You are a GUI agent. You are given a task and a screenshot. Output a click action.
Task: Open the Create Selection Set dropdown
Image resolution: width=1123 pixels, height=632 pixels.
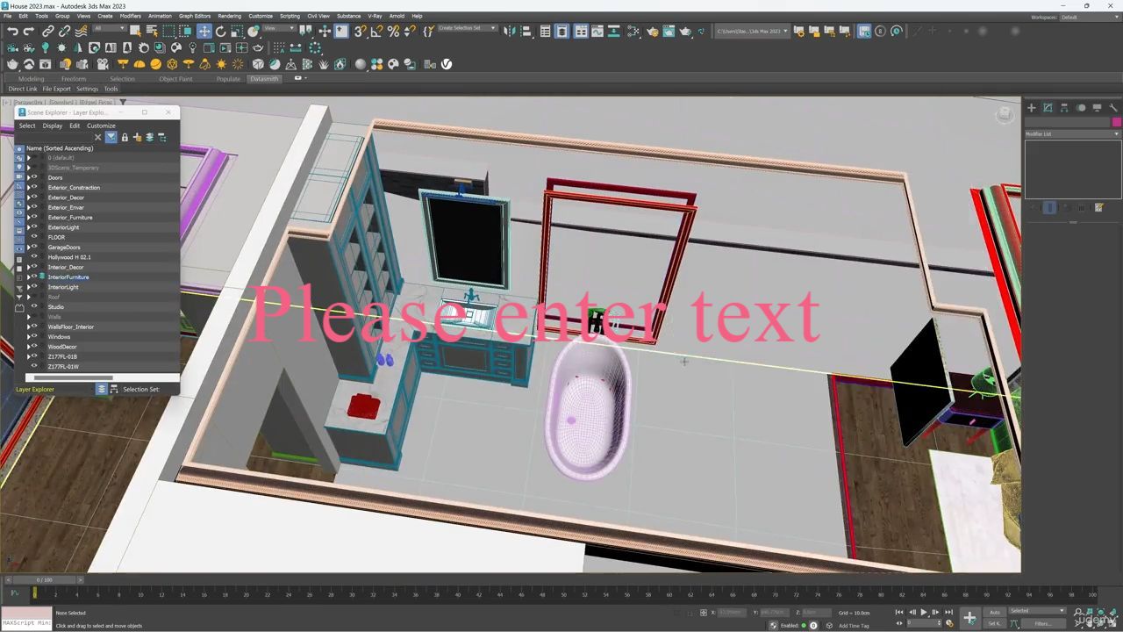(467, 29)
